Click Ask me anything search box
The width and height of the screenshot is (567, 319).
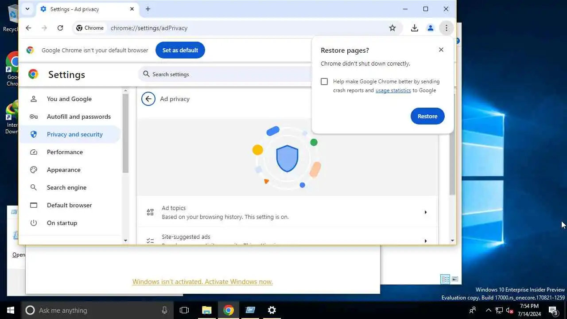tap(97, 310)
